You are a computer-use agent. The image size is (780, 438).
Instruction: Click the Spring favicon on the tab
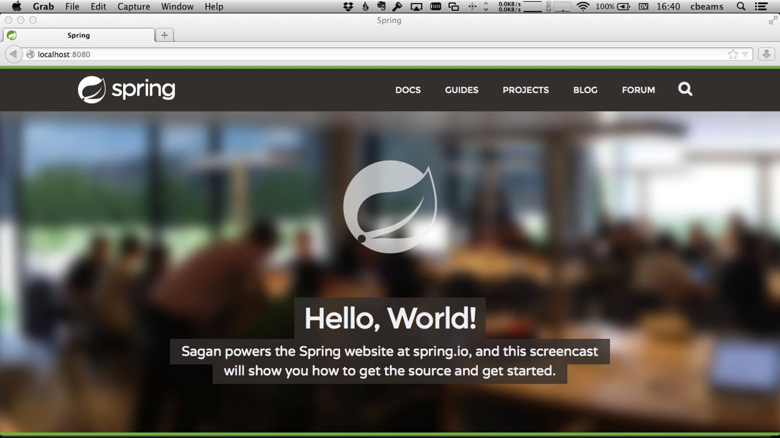[12, 35]
